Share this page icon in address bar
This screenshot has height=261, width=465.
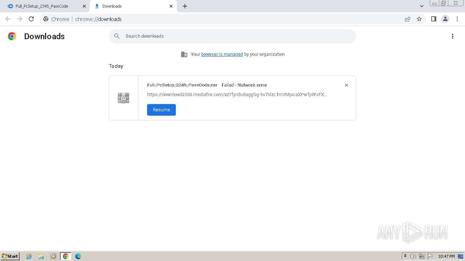pos(408,19)
